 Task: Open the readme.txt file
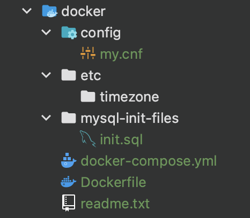(x=115, y=204)
